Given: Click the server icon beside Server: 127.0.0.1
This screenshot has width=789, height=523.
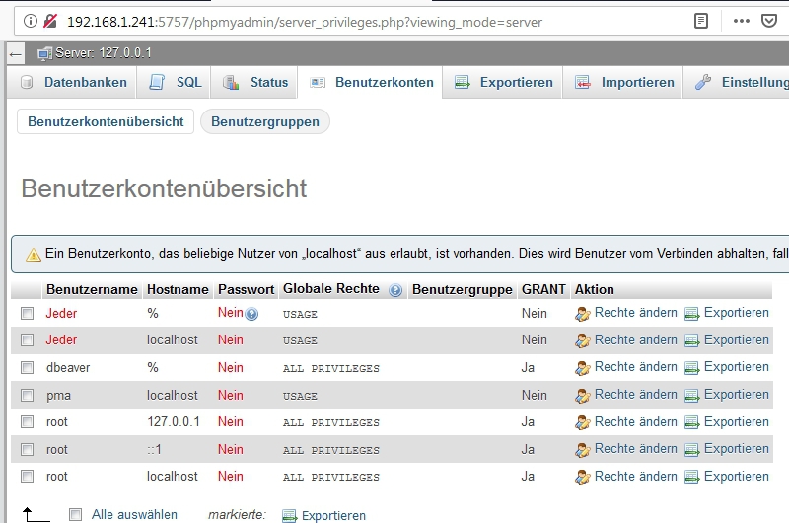Looking at the screenshot, I should pyautogui.click(x=44, y=53).
